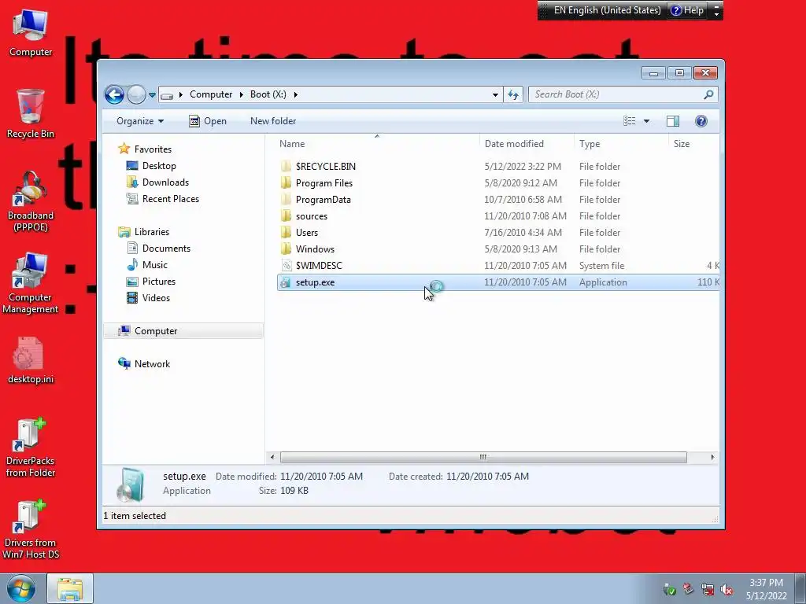
Task: Select the Broadband (PPPOE) desktop shortcut
Action: click(30, 201)
